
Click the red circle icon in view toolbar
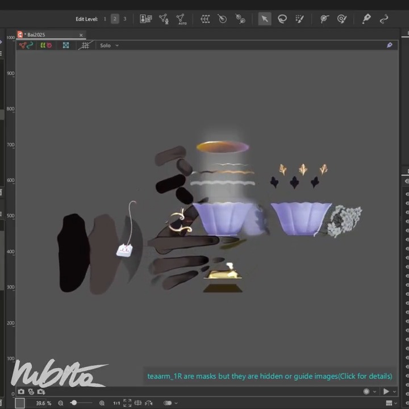pos(49,45)
